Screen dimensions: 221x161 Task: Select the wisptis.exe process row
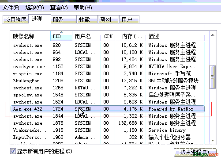click(108, 73)
